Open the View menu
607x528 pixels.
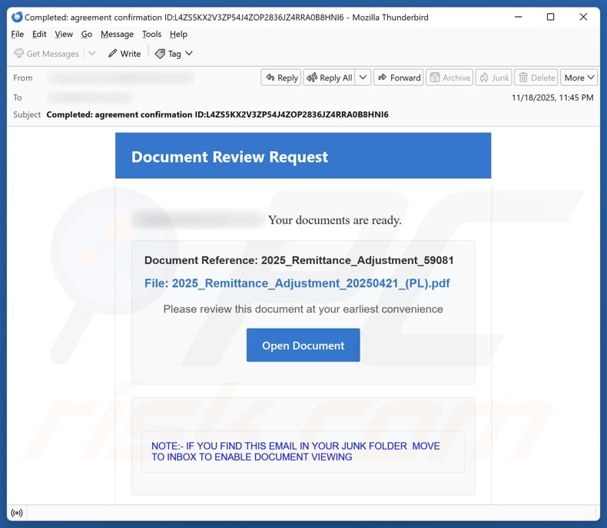tap(64, 34)
